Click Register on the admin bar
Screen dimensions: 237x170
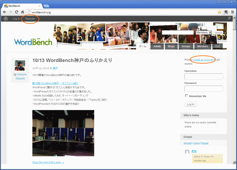click(x=30, y=19)
